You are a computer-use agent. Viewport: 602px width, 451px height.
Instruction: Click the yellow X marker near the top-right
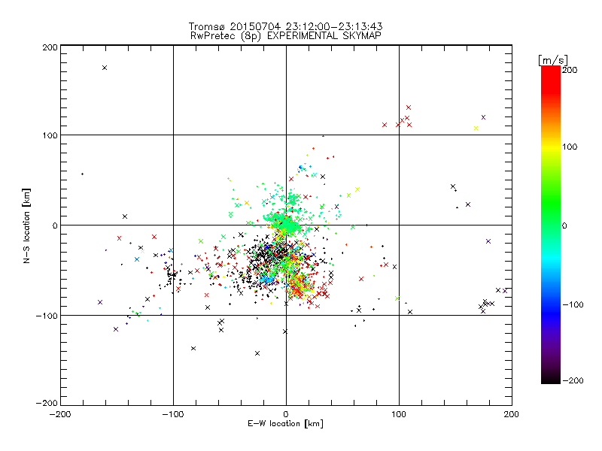click(x=476, y=128)
